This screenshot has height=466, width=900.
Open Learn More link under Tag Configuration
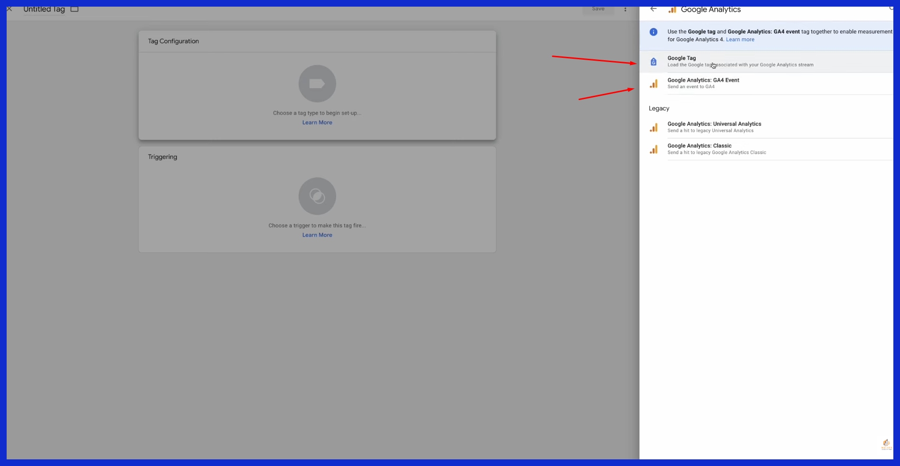[317, 122]
